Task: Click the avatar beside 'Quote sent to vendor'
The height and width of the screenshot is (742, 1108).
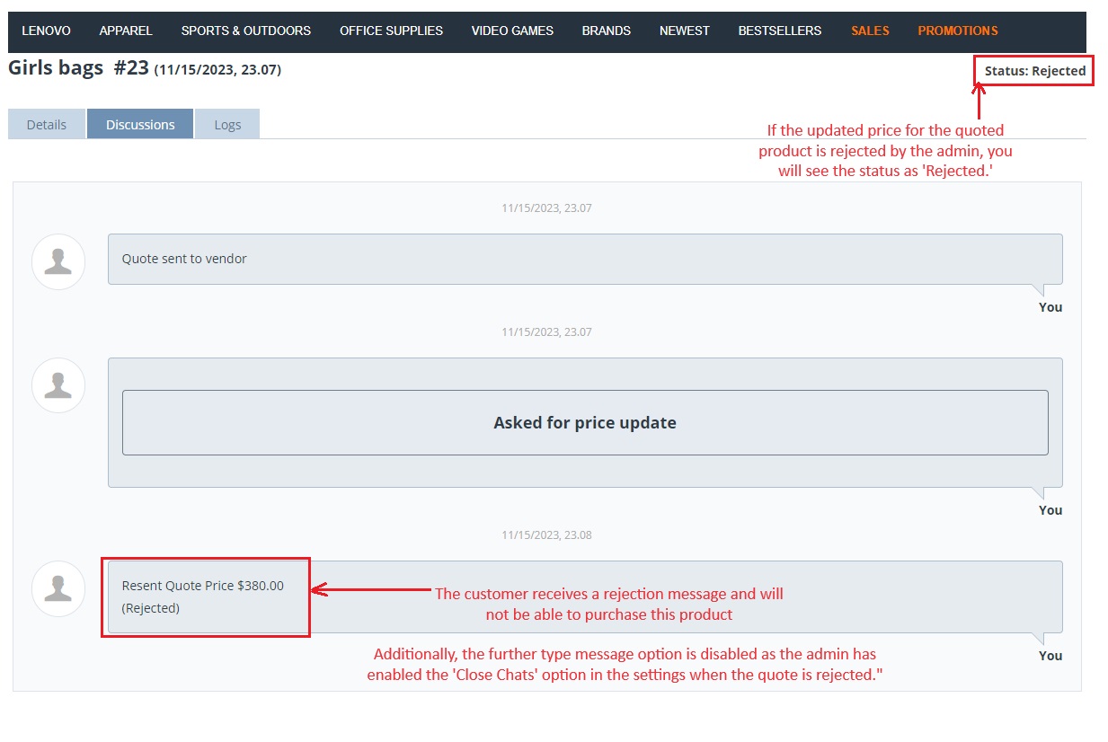Action: [x=58, y=262]
